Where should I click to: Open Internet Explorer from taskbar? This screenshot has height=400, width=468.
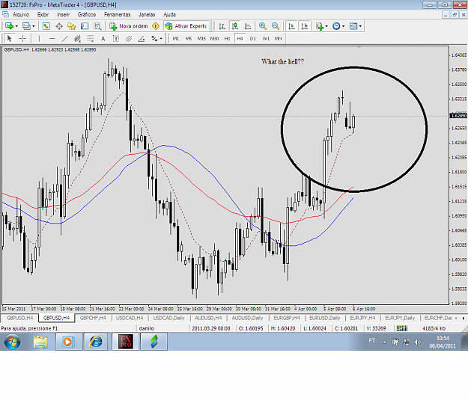tap(96, 342)
